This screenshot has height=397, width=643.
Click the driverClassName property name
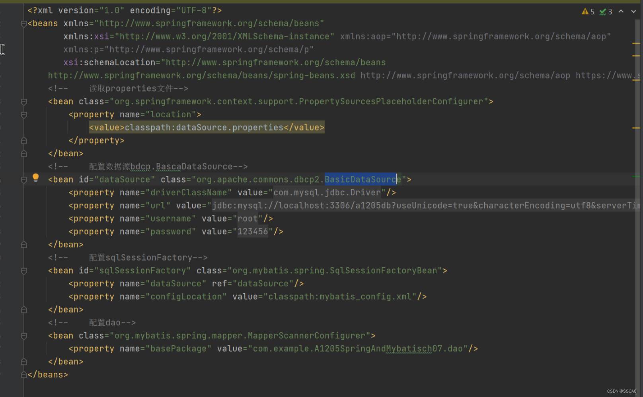coord(189,193)
